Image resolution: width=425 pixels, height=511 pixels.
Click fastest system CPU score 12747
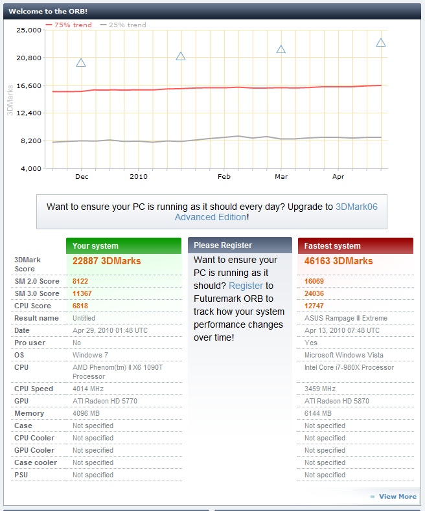[x=314, y=306]
